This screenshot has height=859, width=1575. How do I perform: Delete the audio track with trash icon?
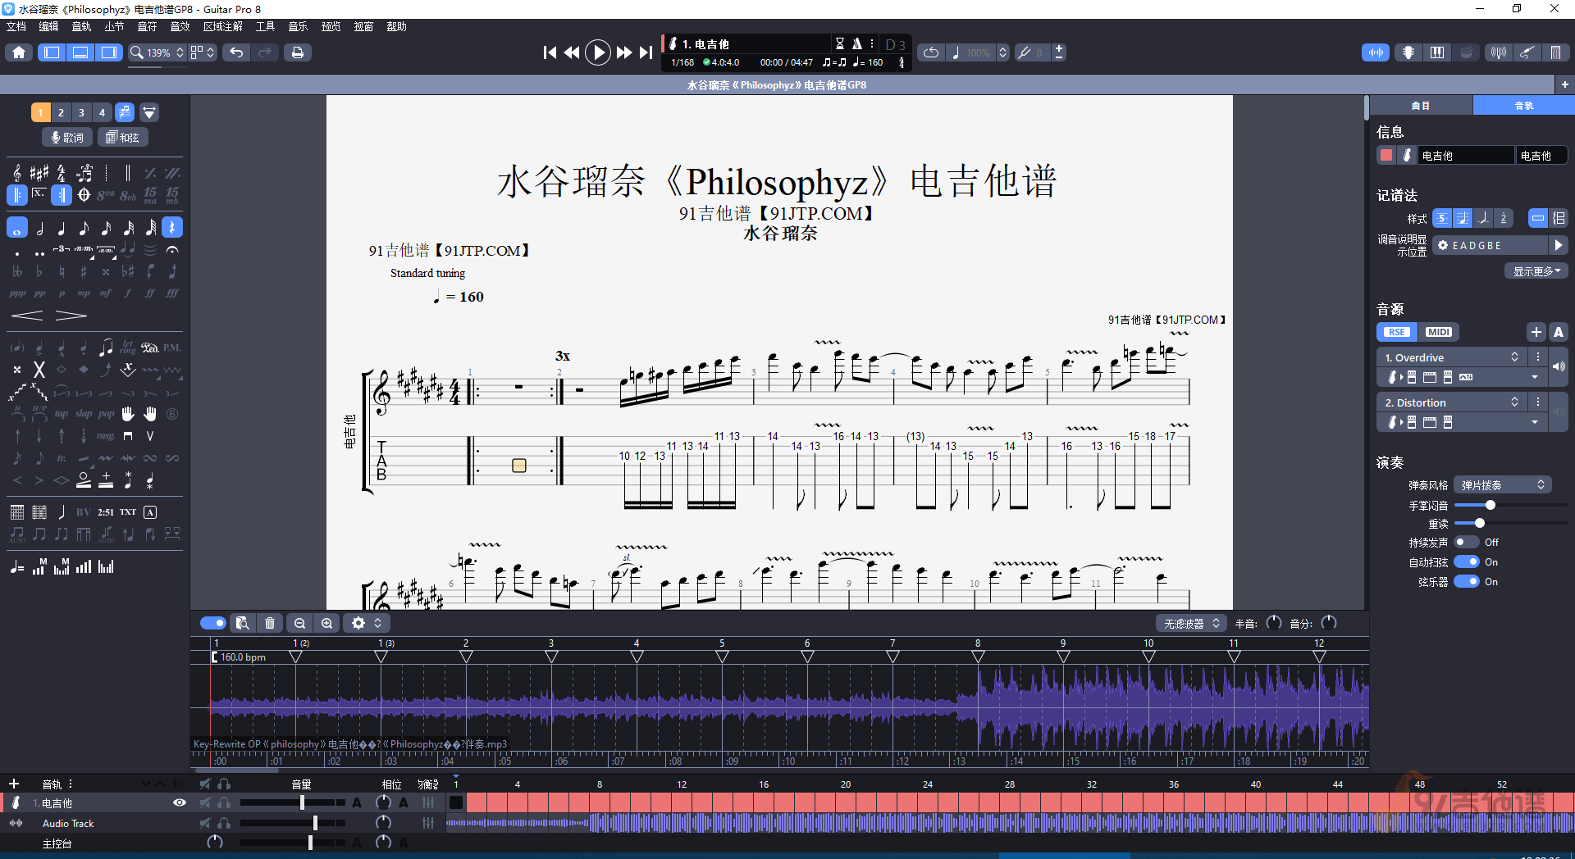pyautogui.click(x=270, y=623)
